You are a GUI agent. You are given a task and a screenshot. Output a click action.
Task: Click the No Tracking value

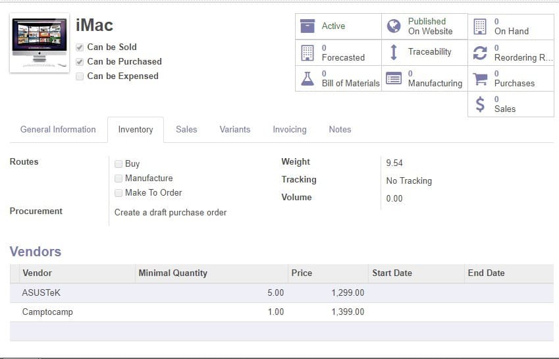(409, 180)
